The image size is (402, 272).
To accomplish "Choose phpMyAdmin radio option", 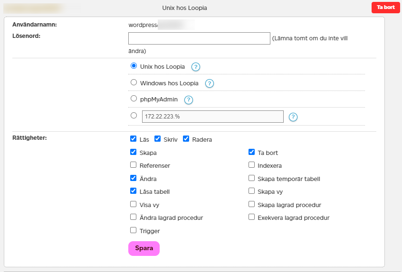I will click(134, 99).
